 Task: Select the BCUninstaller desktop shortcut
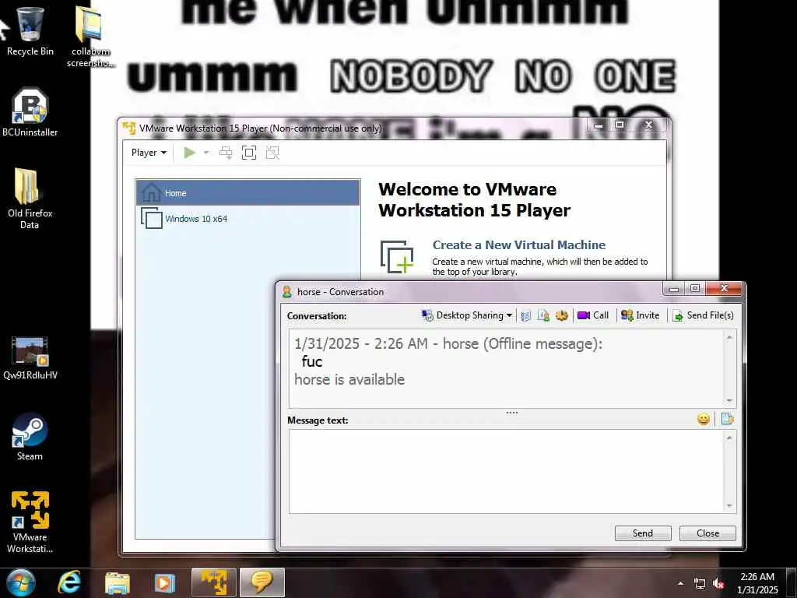pyautogui.click(x=30, y=112)
